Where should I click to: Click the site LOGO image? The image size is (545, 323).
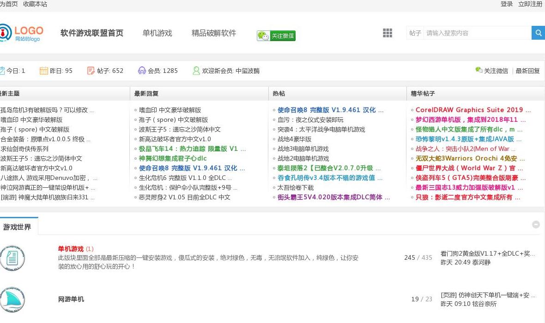[22, 33]
